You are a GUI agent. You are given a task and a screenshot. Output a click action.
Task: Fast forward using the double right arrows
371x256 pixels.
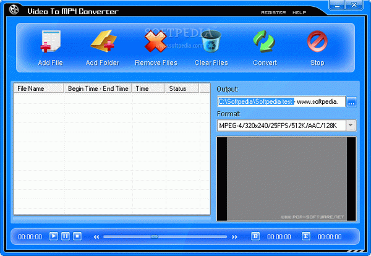coord(234,237)
